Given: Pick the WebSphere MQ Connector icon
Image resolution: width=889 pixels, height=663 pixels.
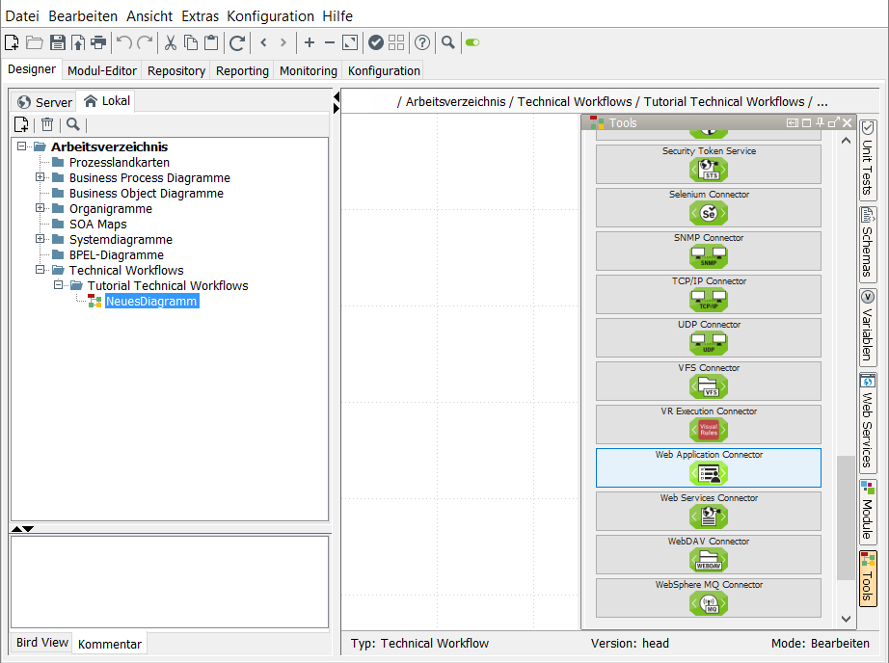Looking at the screenshot, I should tap(709, 603).
